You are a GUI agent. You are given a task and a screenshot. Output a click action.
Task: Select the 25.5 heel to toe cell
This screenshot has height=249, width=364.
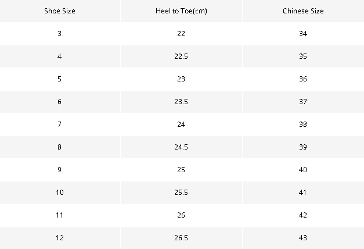click(181, 193)
